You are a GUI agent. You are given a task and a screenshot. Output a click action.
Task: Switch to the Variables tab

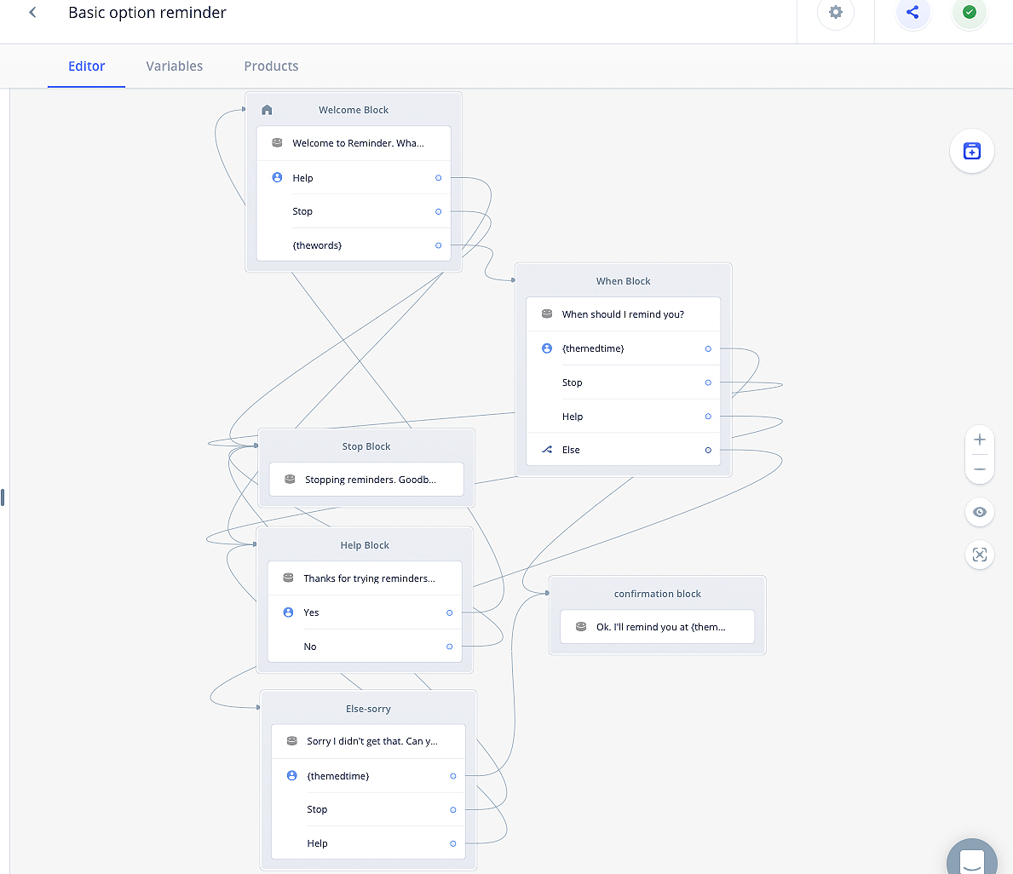click(x=174, y=66)
